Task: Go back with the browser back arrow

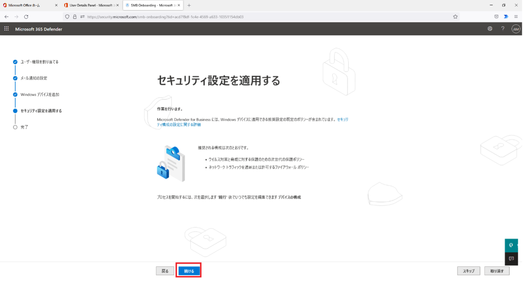Action: tap(6, 17)
